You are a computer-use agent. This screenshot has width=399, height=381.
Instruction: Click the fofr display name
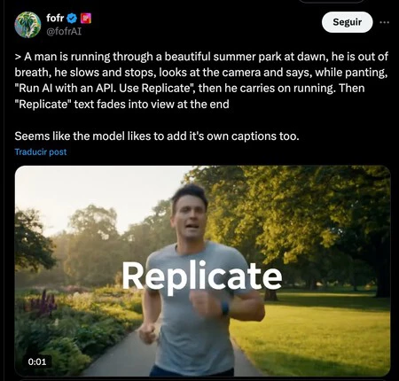[x=55, y=18]
